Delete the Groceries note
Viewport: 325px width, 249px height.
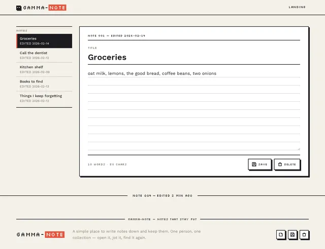287,164
